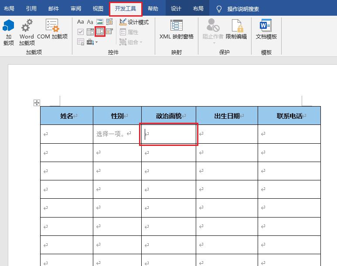
Task: Click first empty cell under 出生日期
Action: 227,134
